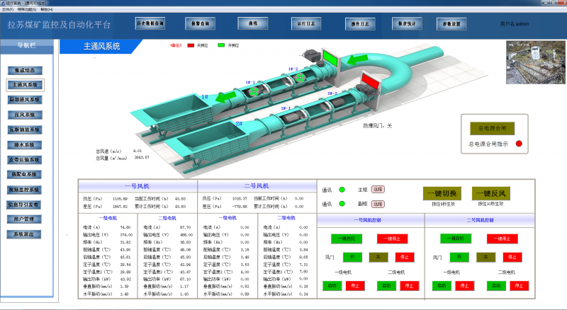Stop 二级电机 of fan one

(410, 286)
